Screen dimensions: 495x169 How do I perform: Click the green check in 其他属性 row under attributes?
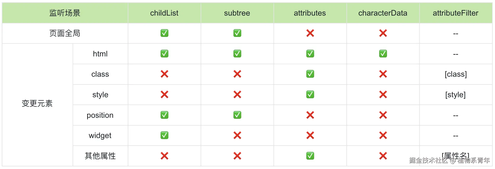(310, 156)
